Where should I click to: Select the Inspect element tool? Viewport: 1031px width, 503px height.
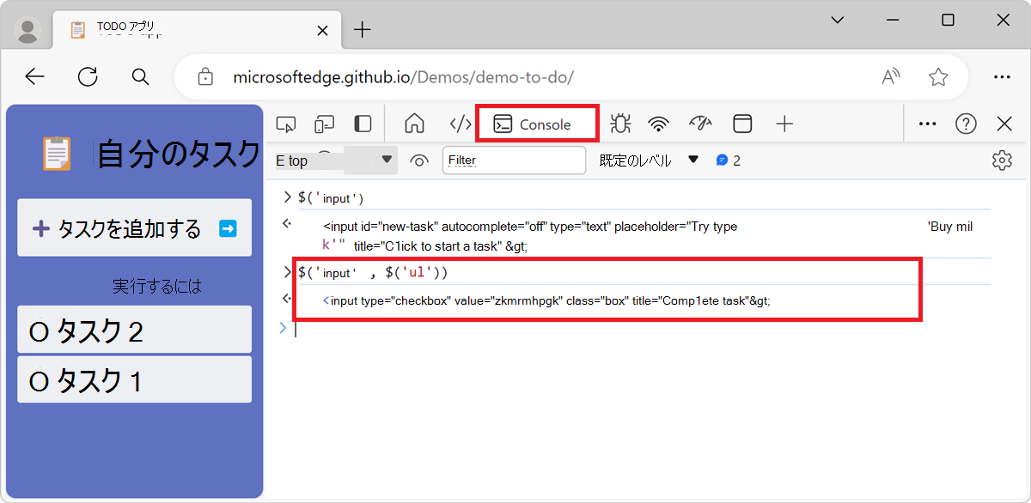(x=286, y=123)
